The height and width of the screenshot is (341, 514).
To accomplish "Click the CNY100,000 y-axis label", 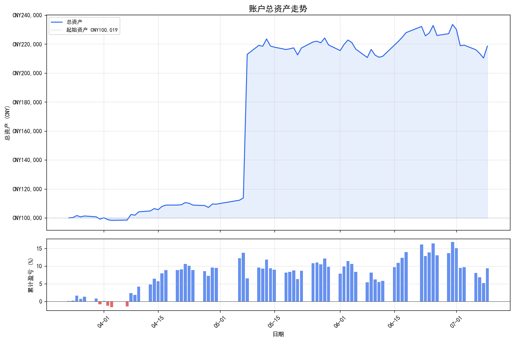I will point(27,218).
